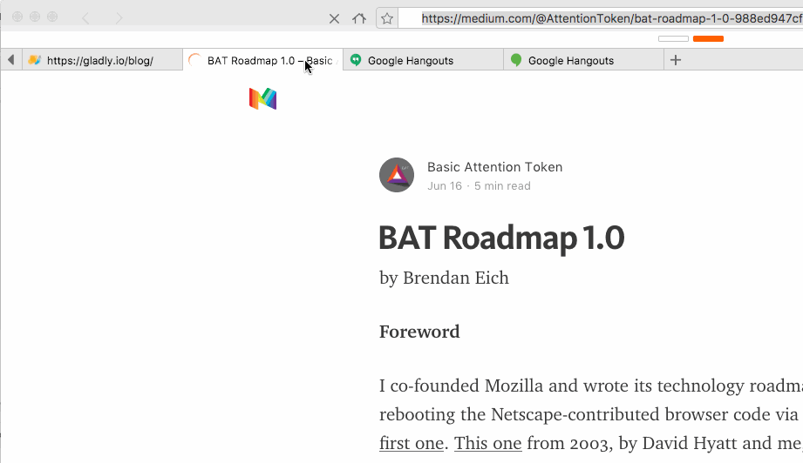
Task: Follow the 'first one' hyperlink
Action: [x=412, y=443]
